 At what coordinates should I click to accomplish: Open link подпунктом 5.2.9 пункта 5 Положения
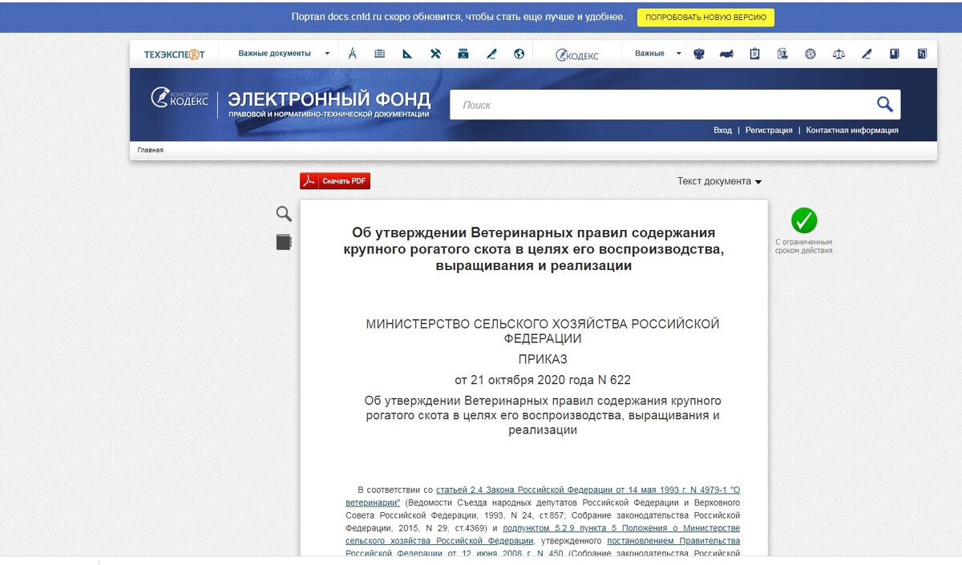tap(621, 528)
